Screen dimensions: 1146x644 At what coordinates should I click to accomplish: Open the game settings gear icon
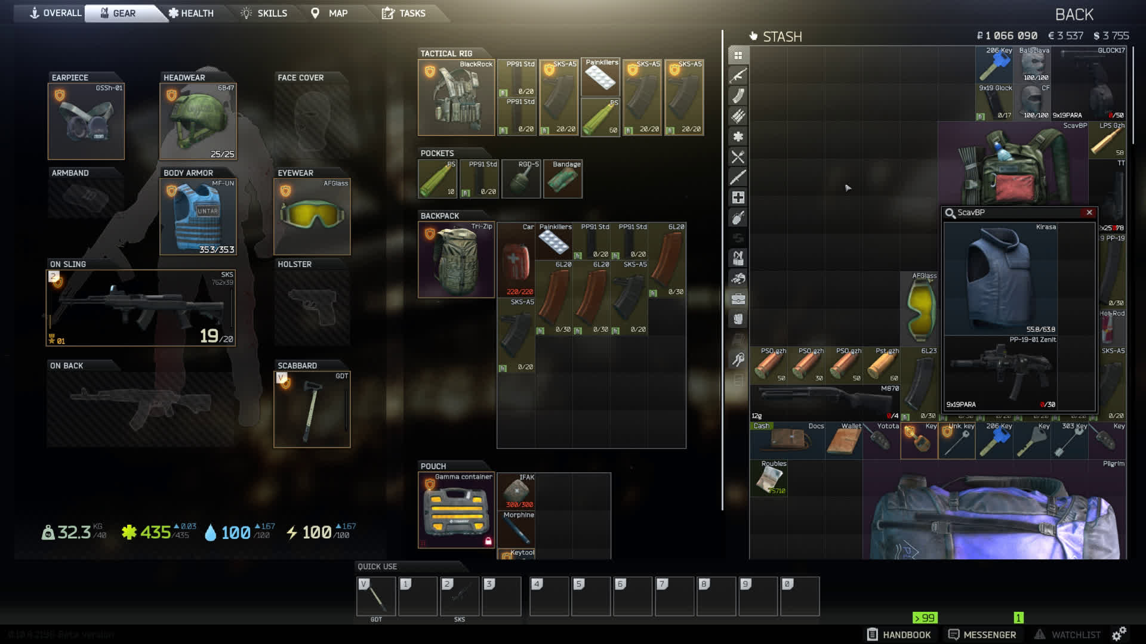(1120, 634)
